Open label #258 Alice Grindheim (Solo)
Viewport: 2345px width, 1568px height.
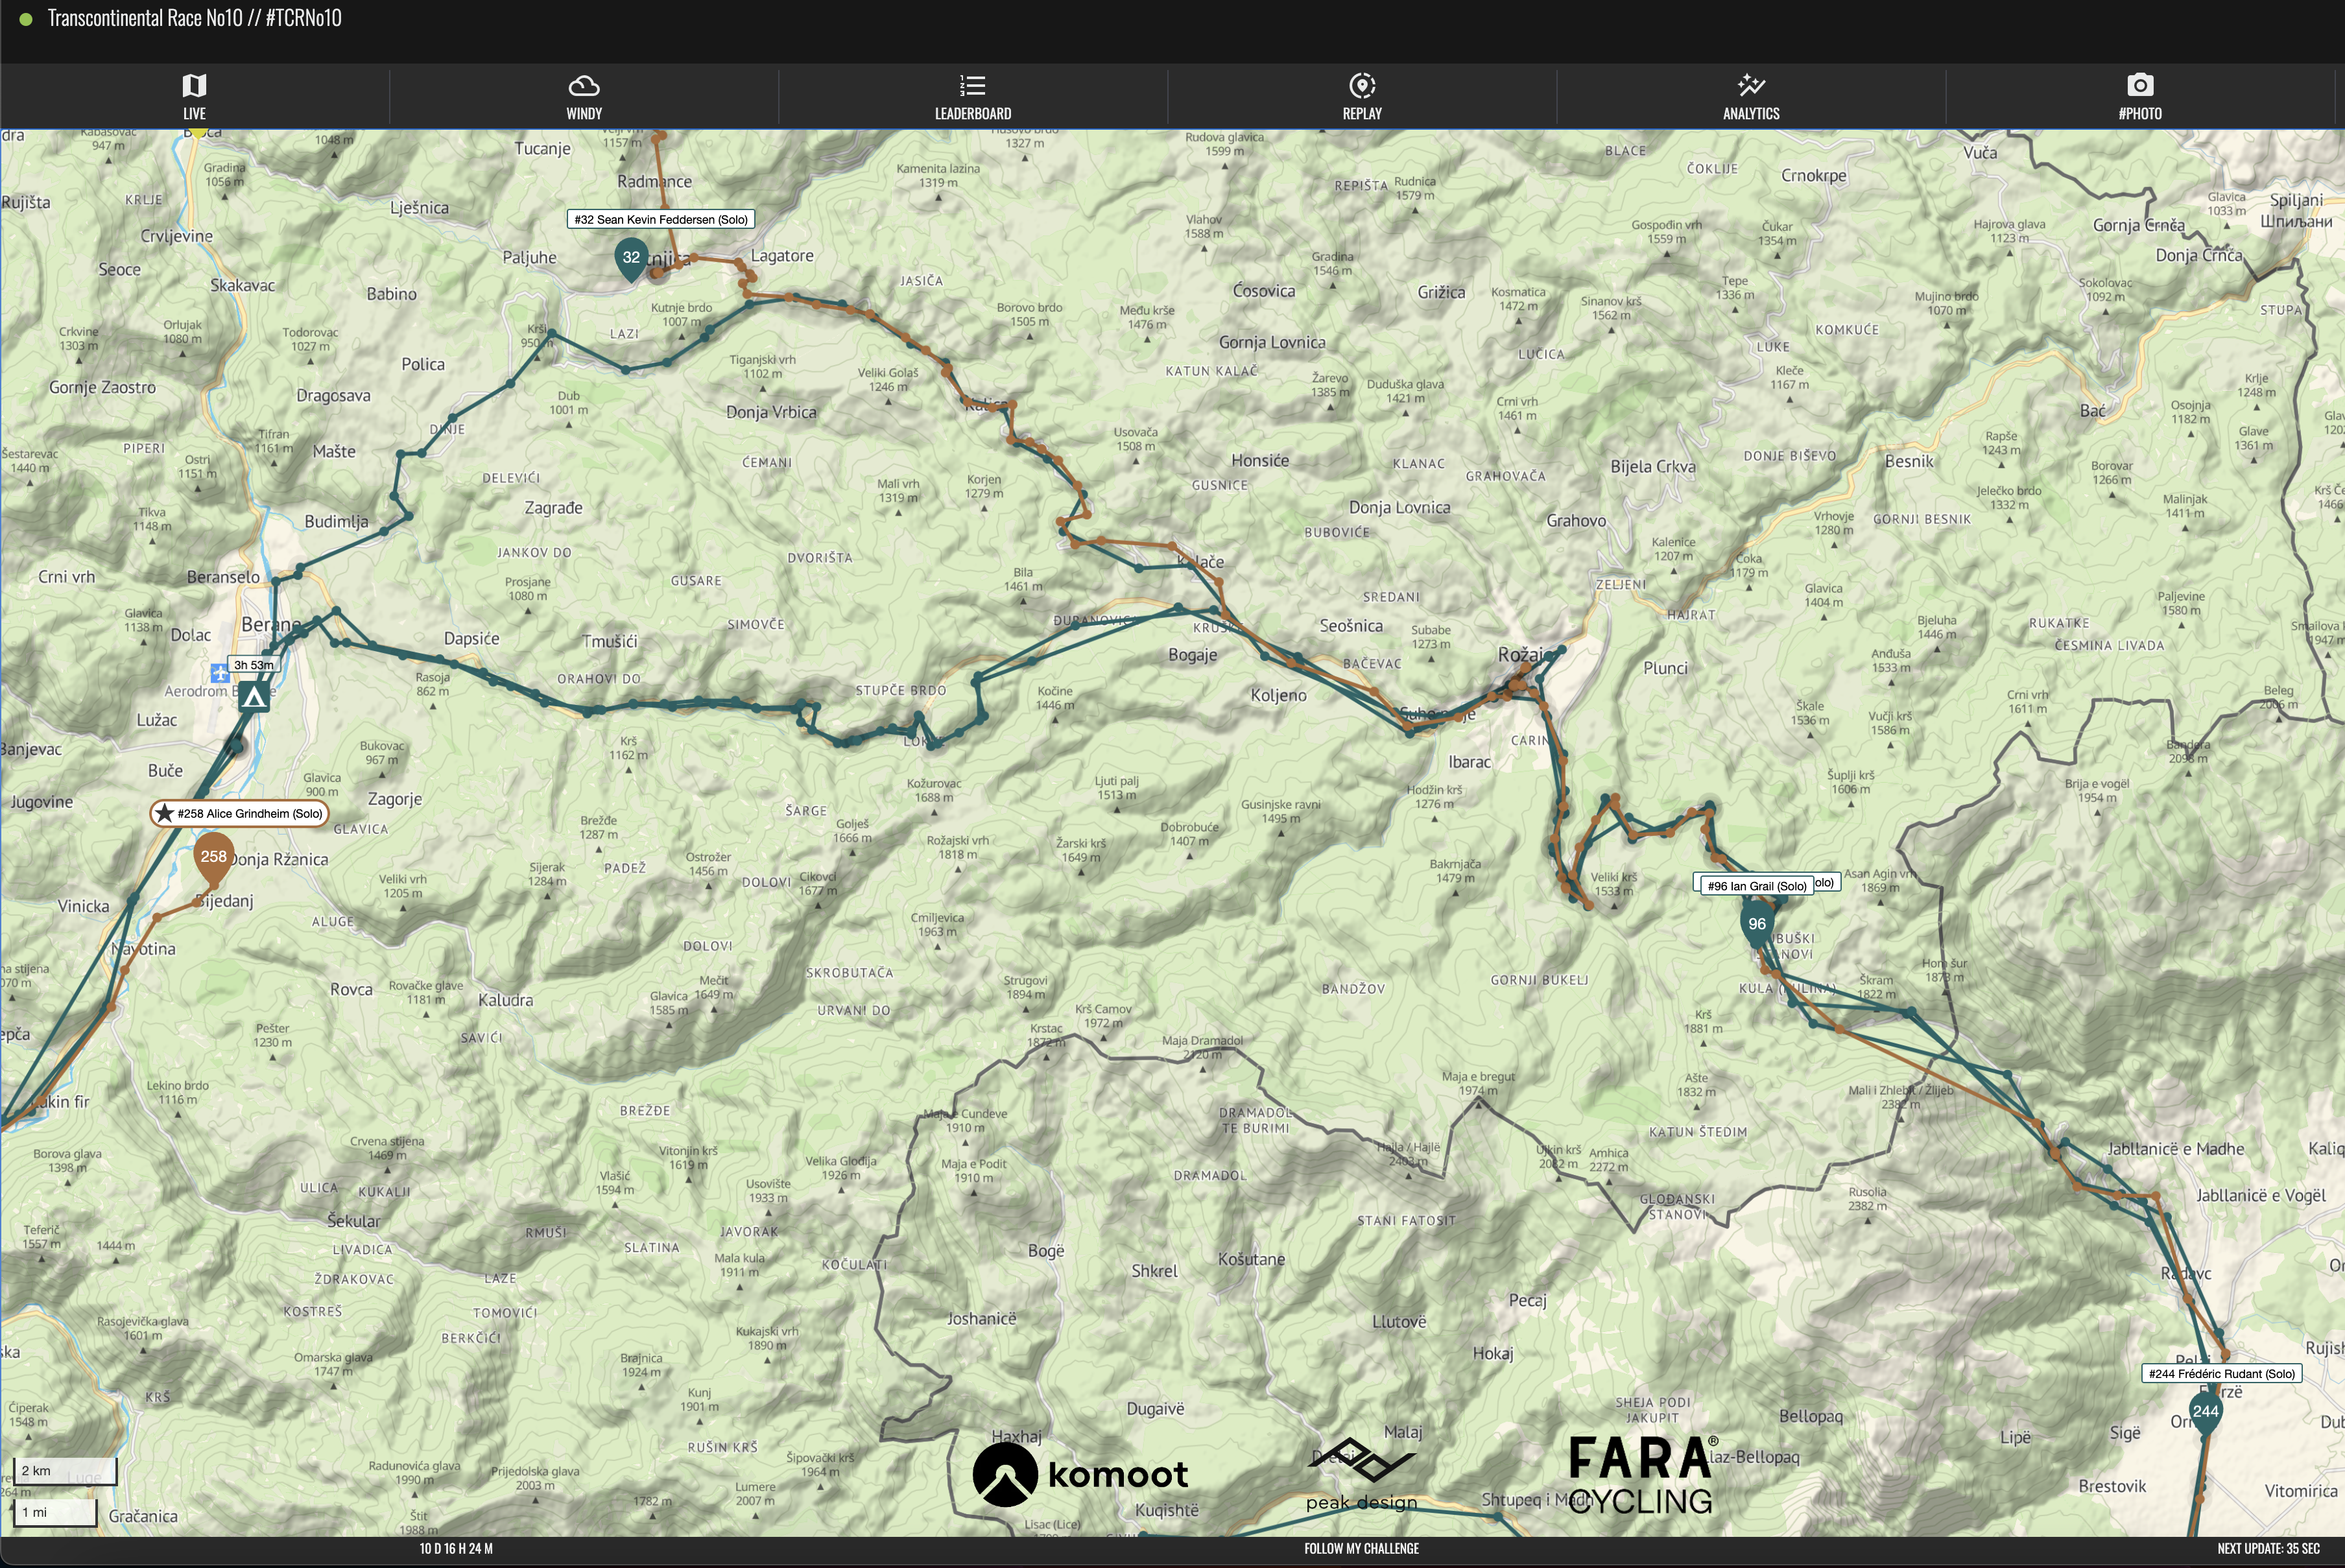(240, 813)
